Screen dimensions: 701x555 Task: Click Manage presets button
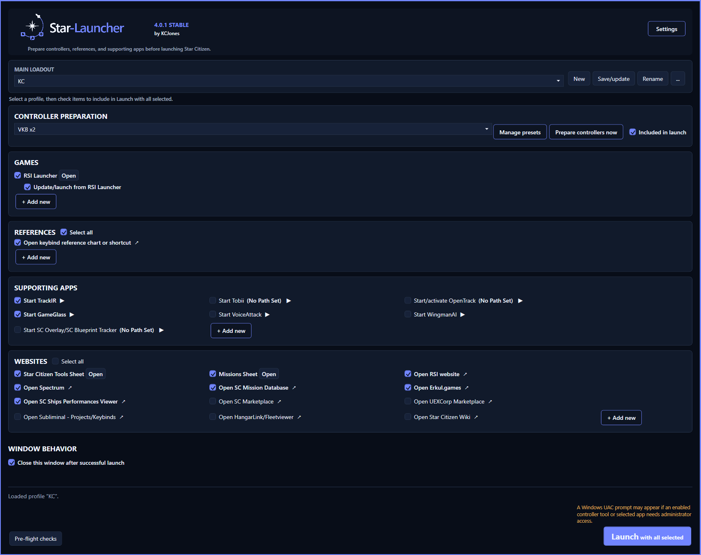(520, 132)
